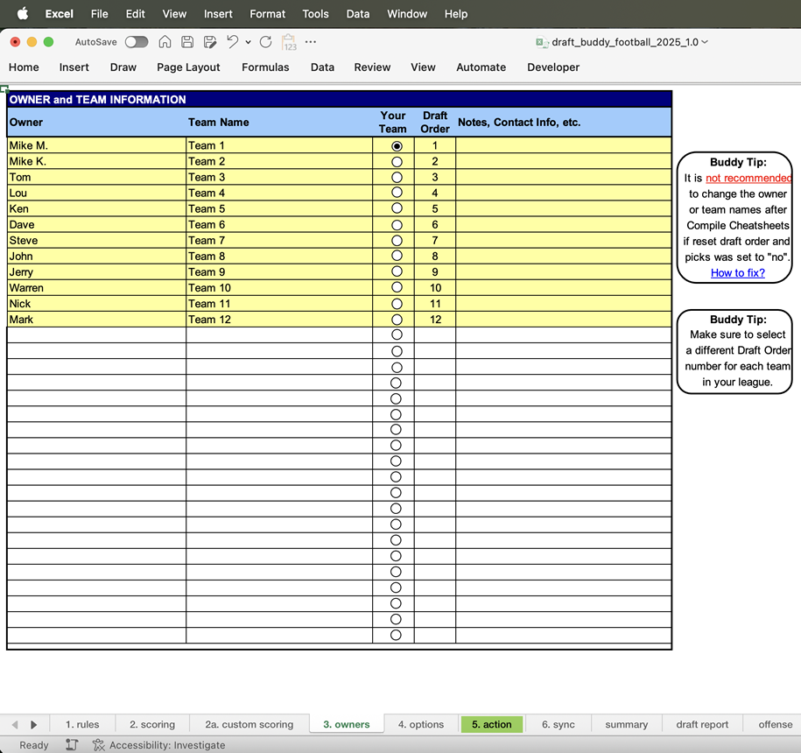Switch to the Page Layout ribbon tab
This screenshot has width=801, height=753.
click(x=188, y=67)
